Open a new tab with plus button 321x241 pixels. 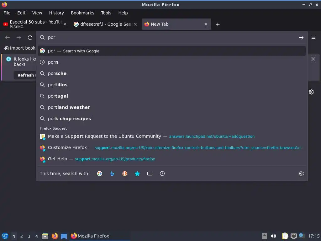click(x=218, y=24)
